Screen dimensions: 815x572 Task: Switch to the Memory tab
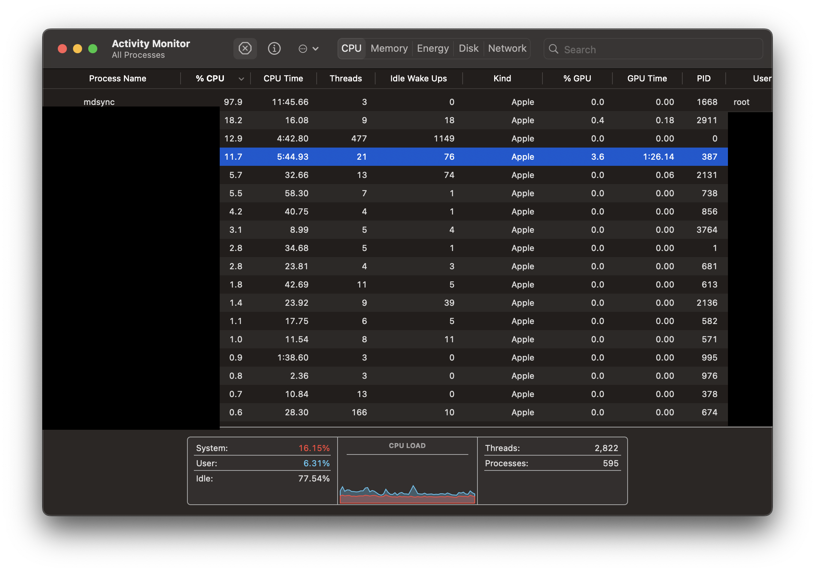pos(389,49)
